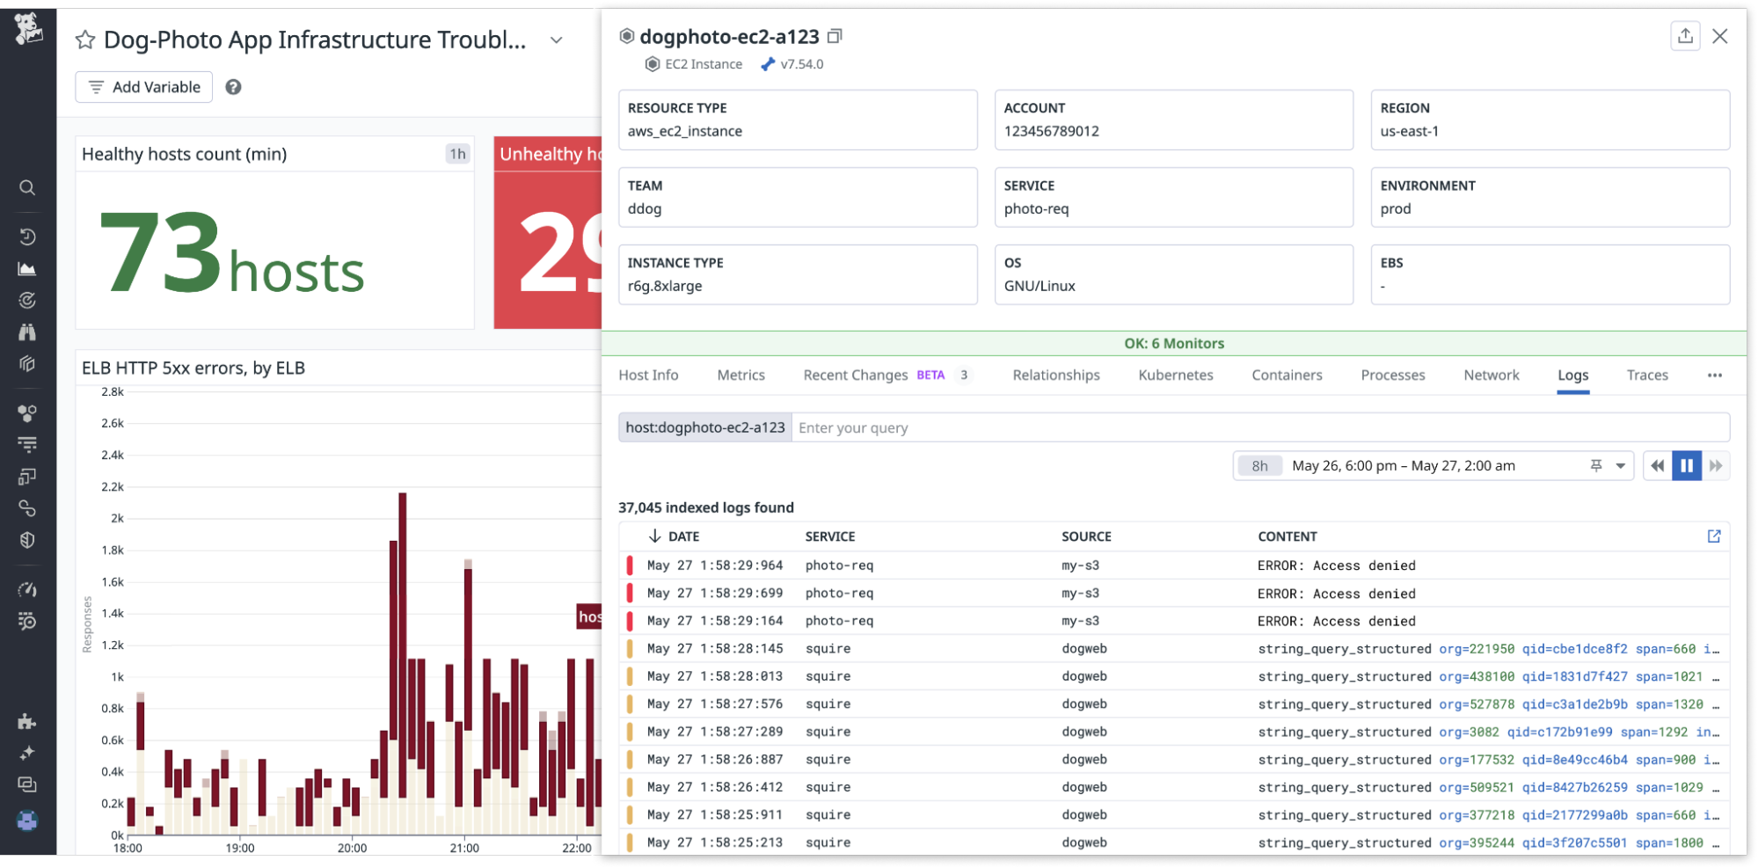Open the help question mark icon
This screenshot has width=1758, height=868.
click(x=233, y=87)
